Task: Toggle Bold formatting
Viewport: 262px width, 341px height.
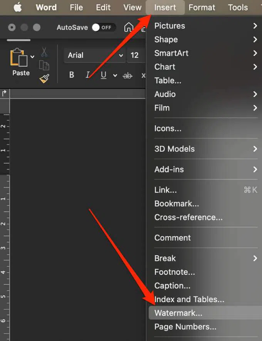Action: tap(72, 75)
